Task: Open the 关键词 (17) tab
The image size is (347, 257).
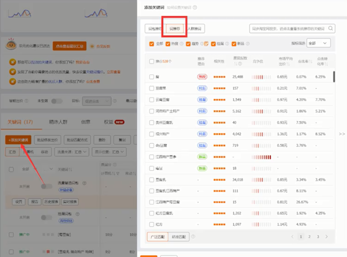Action: [x=20, y=122]
